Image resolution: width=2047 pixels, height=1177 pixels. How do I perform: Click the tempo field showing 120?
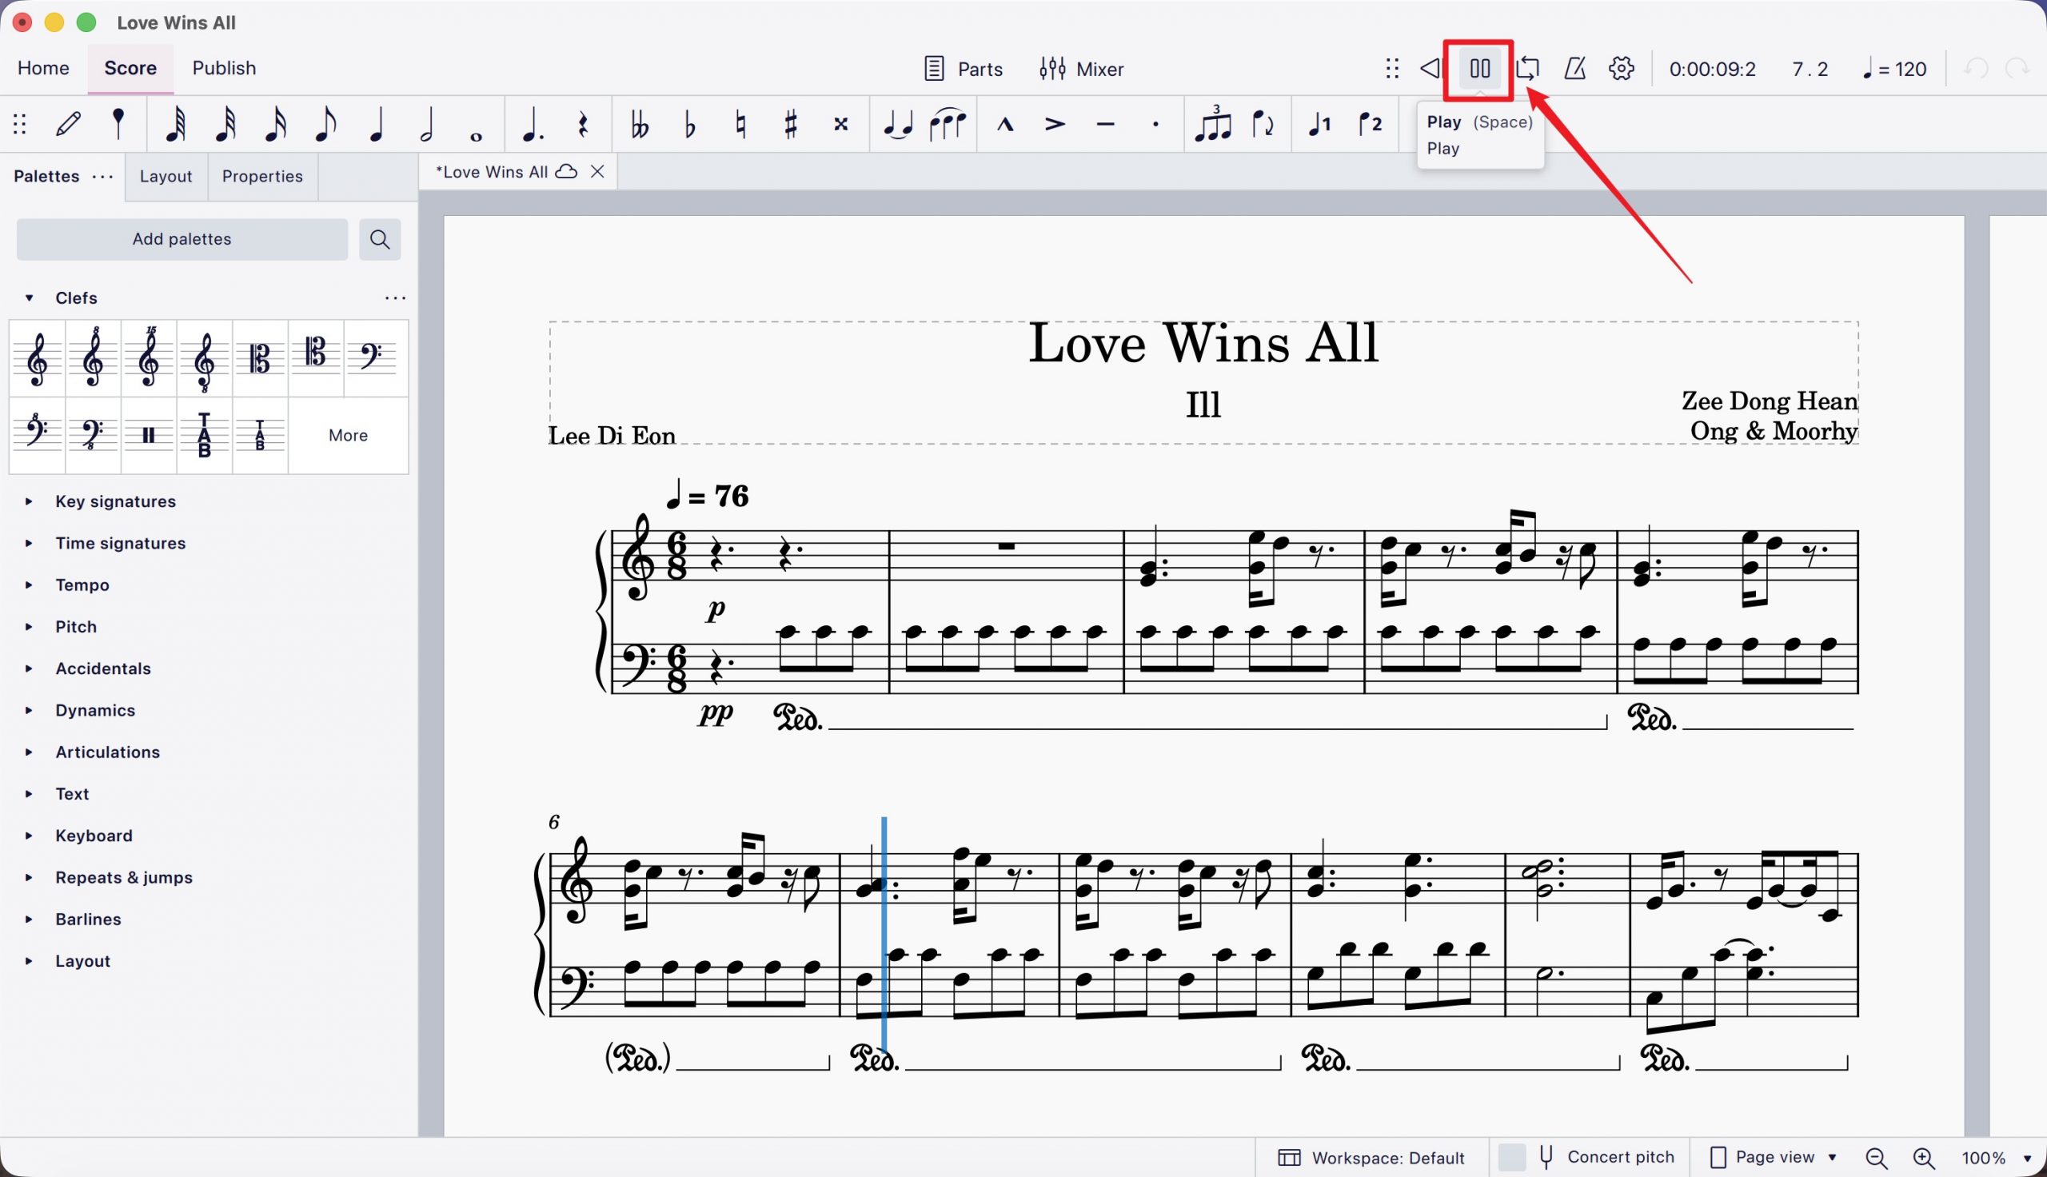(x=1895, y=69)
